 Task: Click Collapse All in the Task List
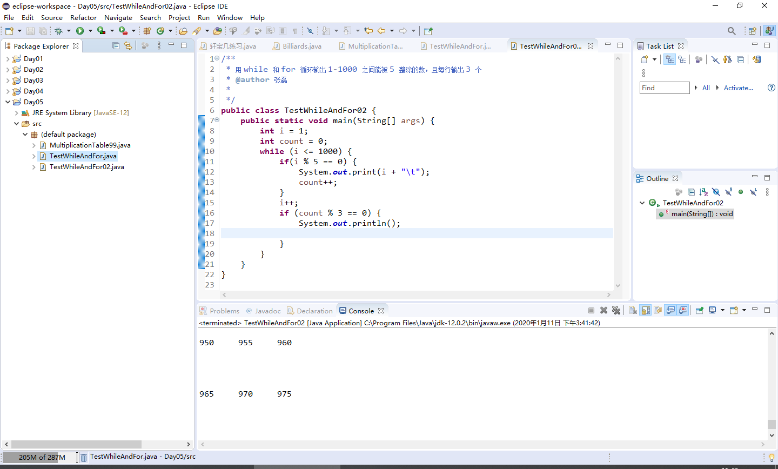point(740,59)
